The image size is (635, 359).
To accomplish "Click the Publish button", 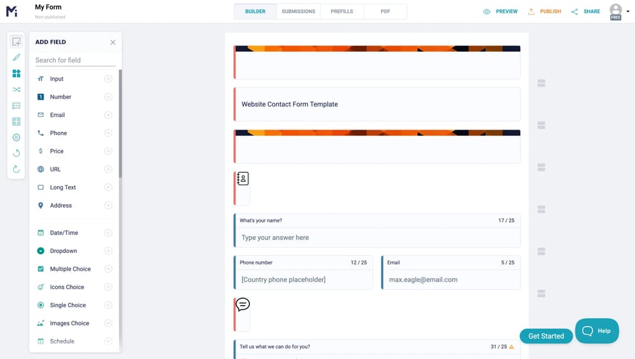I will 544,11.
